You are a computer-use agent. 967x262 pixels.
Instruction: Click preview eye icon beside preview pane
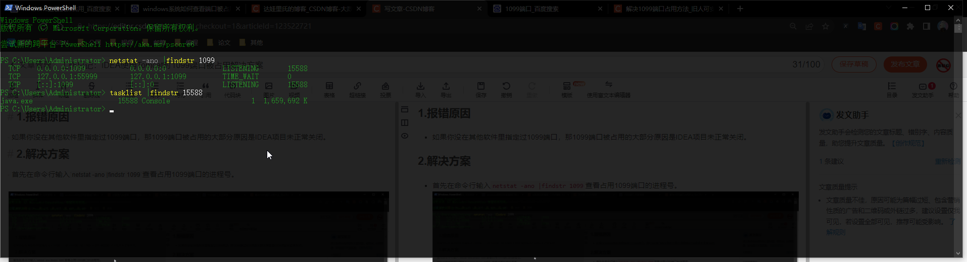(405, 136)
